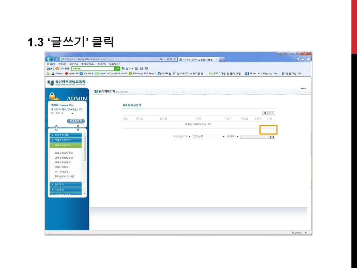Image resolution: width=357 pixels, height=268 pixels.
Task: Click the 학습자모드 button
Action: [76, 121]
